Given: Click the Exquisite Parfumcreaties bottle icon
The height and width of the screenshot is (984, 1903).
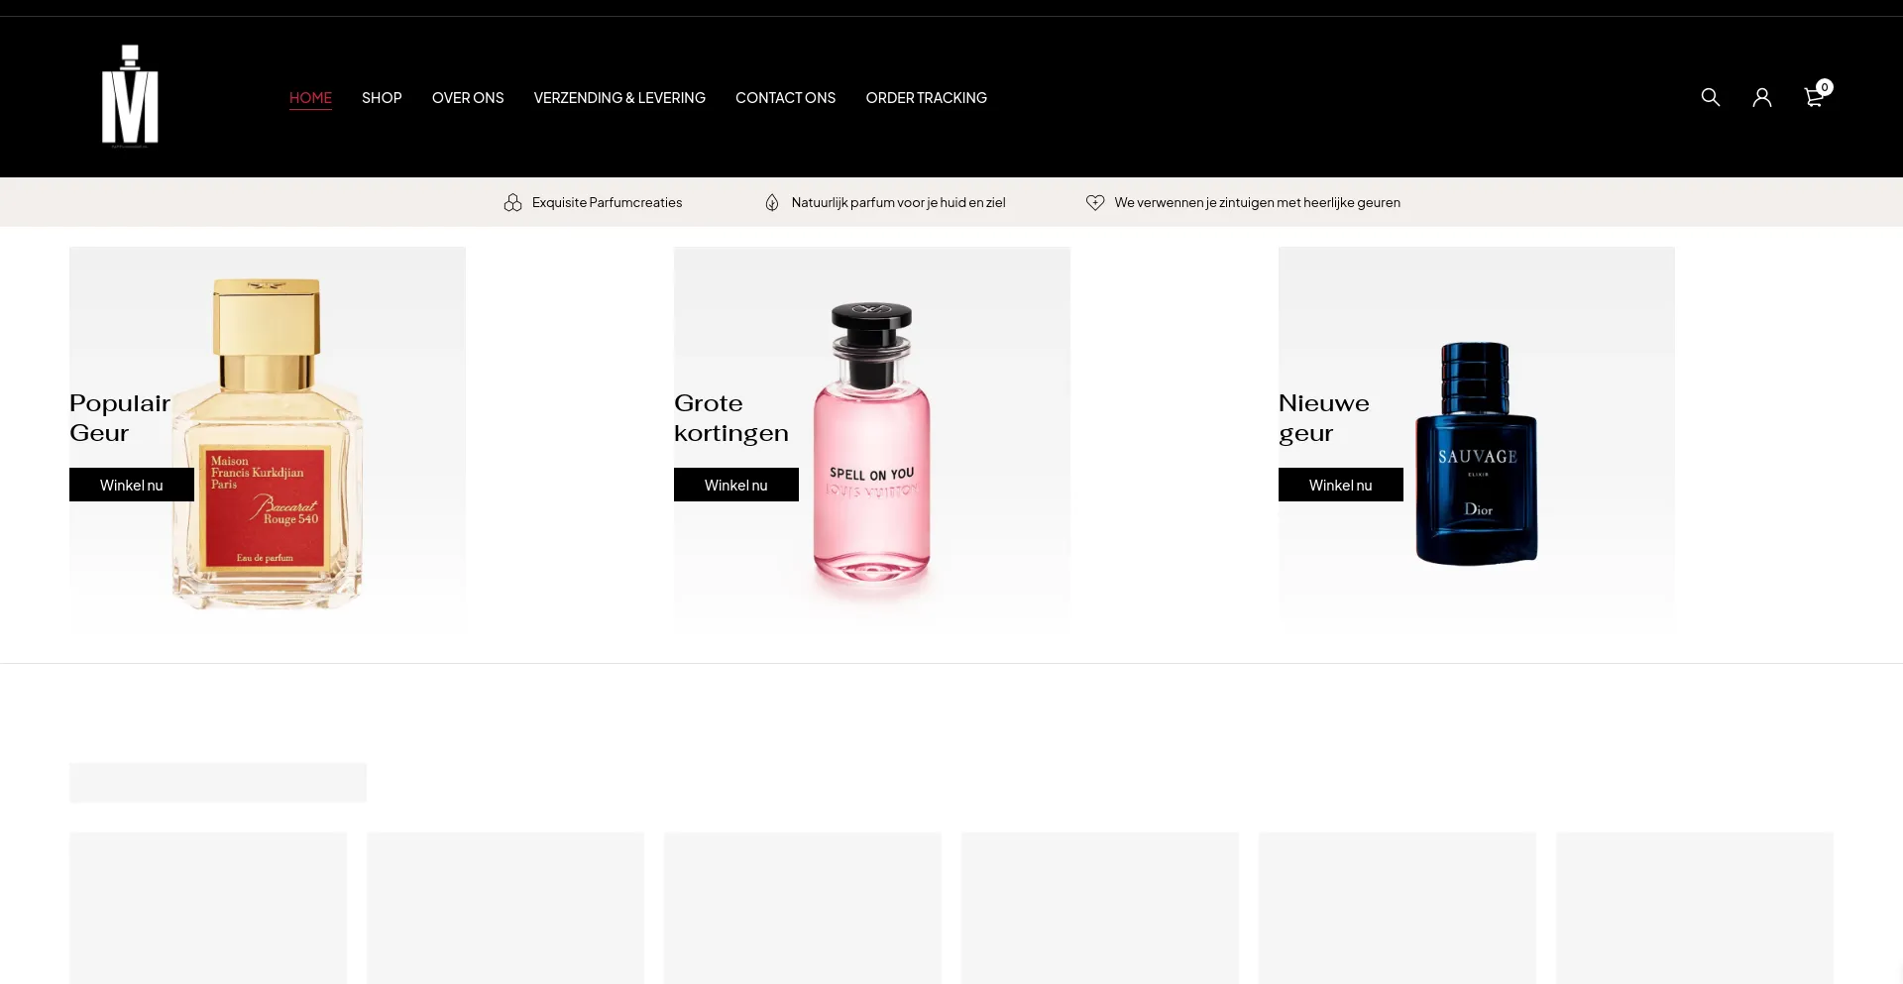Looking at the screenshot, I should [512, 202].
